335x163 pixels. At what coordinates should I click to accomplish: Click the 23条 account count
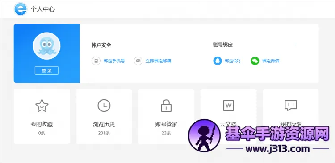(166, 133)
